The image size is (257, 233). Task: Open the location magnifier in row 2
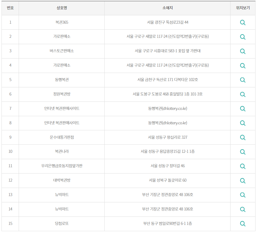[243, 37]
